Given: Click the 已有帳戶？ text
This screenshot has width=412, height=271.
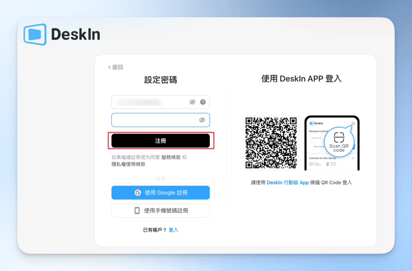Looking at the screenshot, I should tap(155, 230).
